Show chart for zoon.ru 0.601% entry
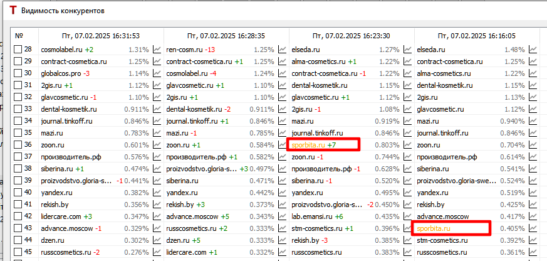The image size is (547, 261). click(x=157, y=145)
